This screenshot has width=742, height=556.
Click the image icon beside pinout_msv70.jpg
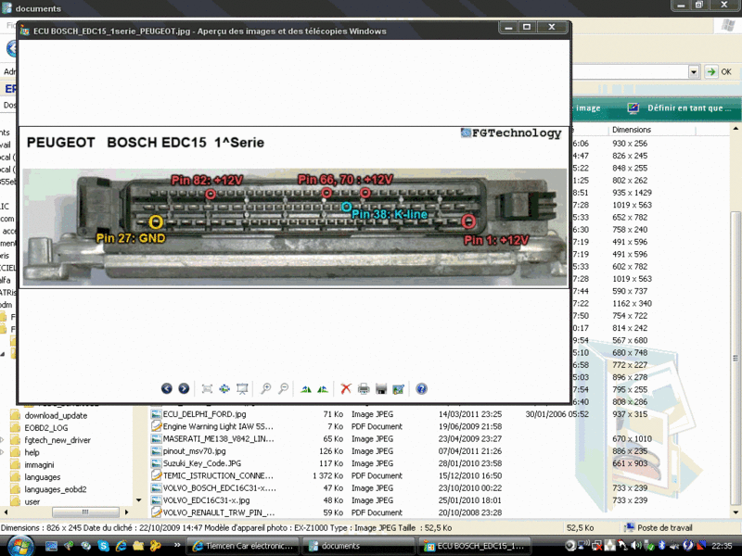[156, 451]
